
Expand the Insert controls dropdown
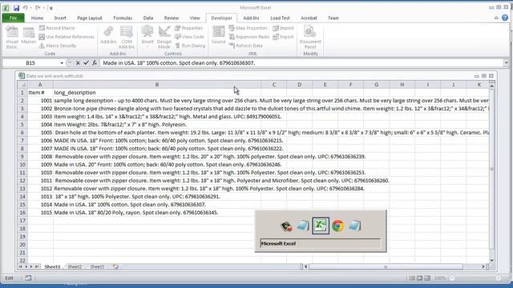tap(147, 38)
